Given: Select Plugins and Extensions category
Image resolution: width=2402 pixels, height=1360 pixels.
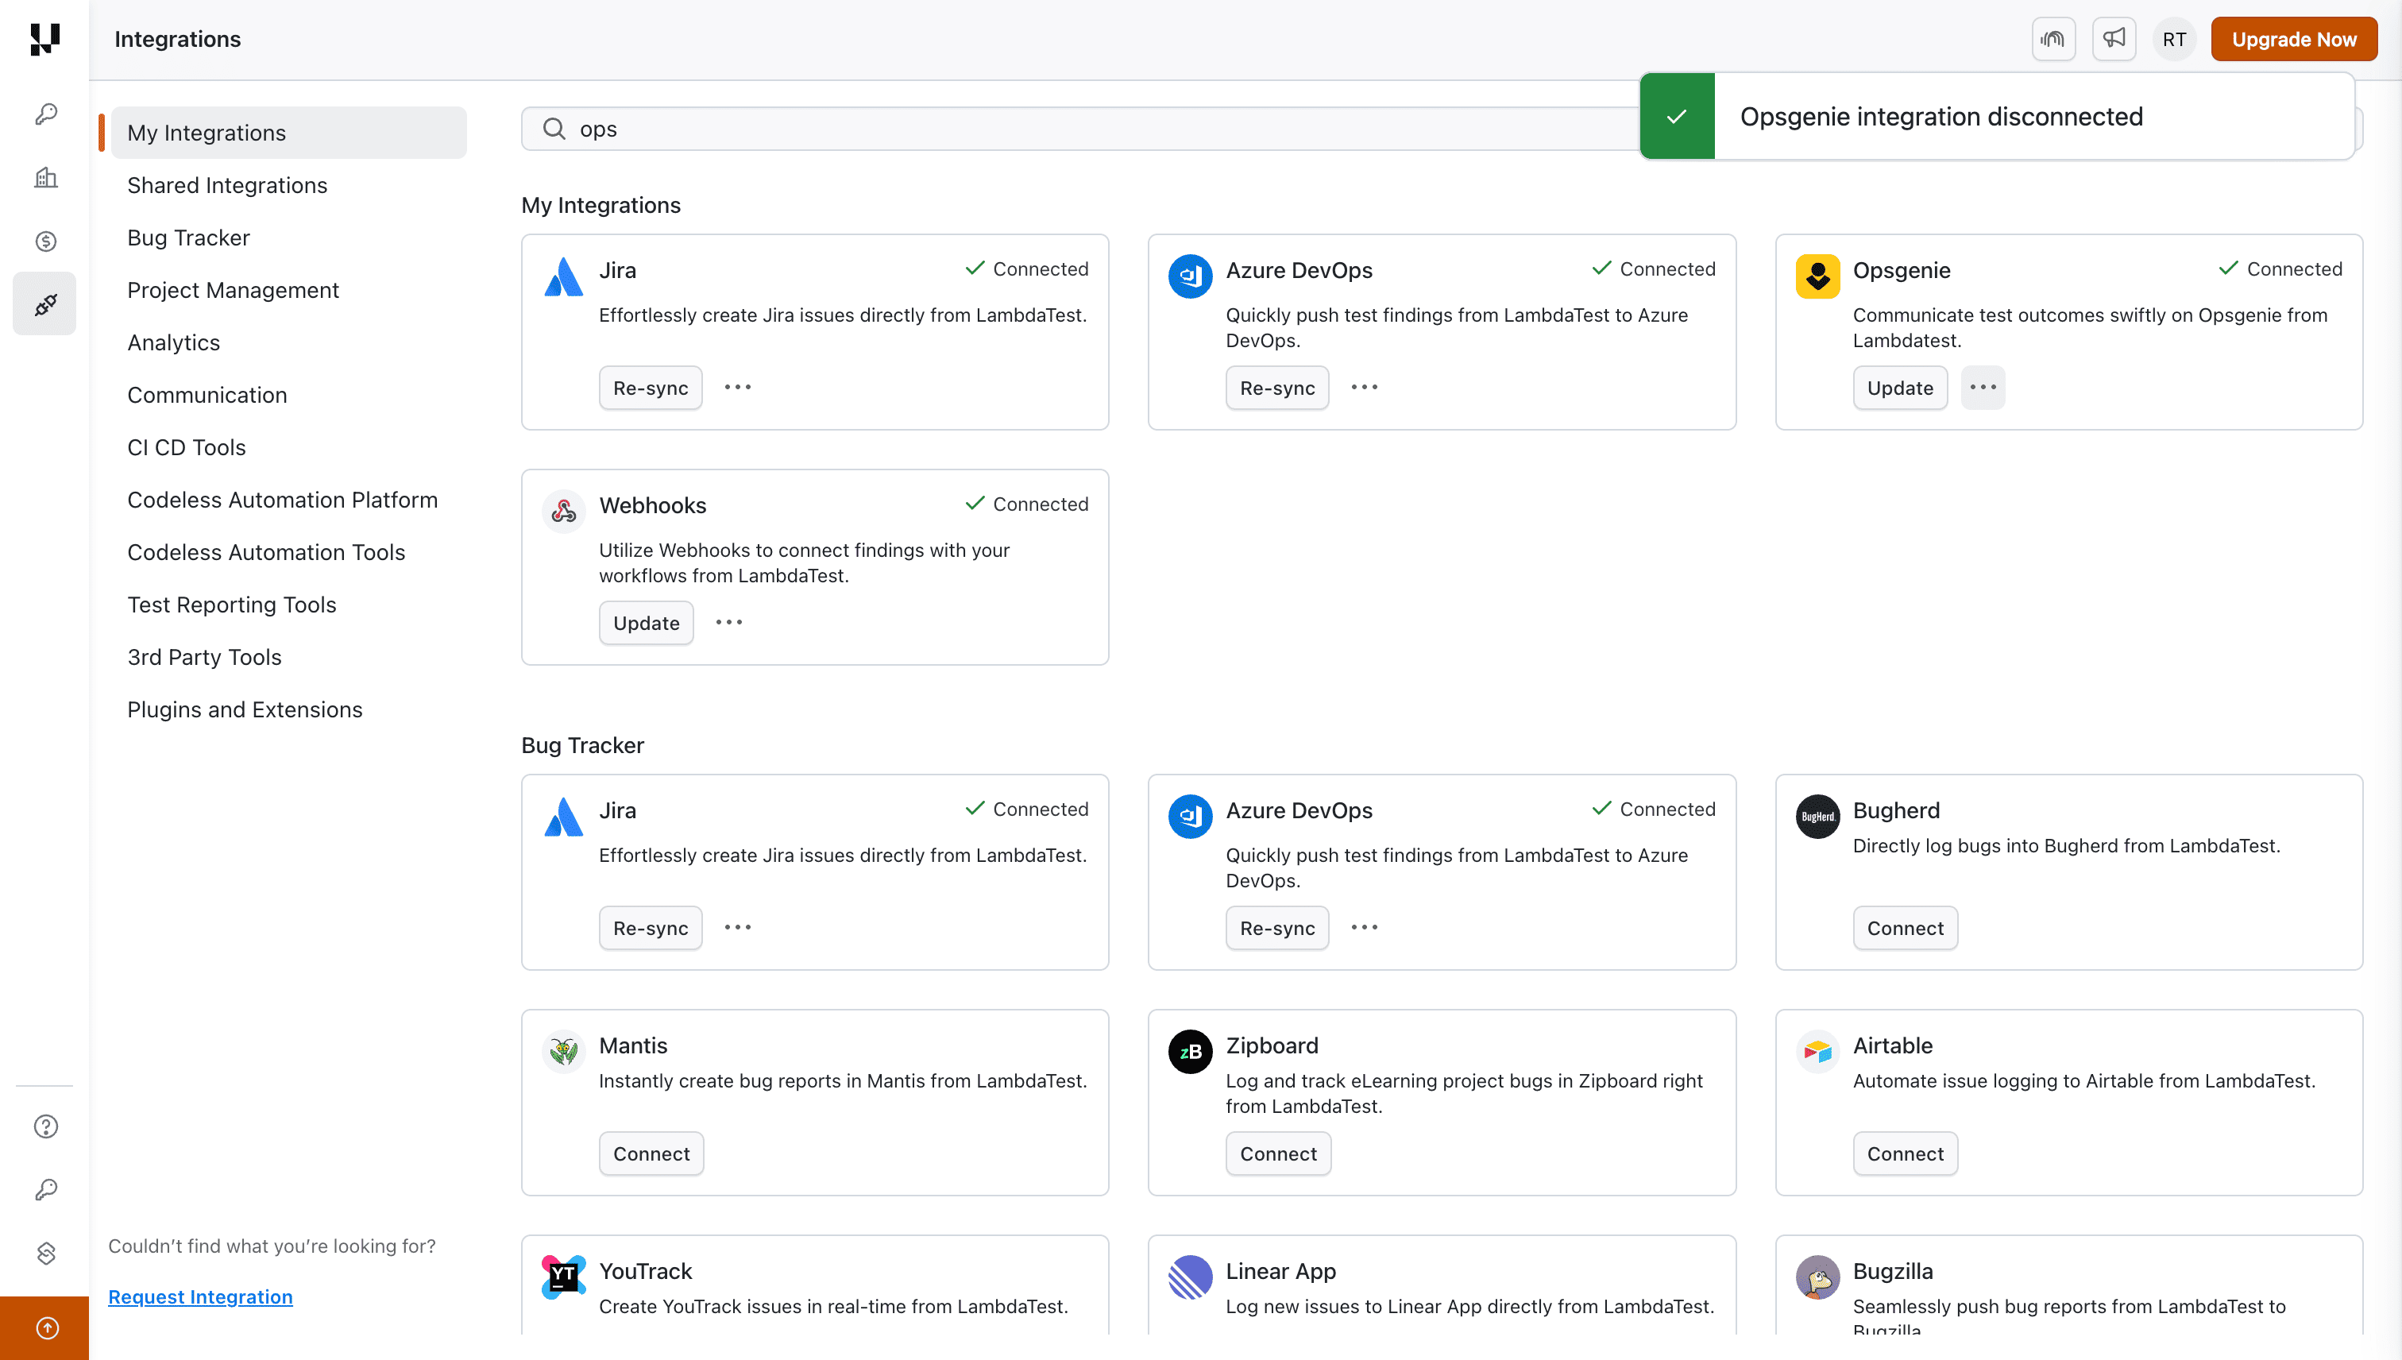Looking at the screenshot, I should [245, 709].
